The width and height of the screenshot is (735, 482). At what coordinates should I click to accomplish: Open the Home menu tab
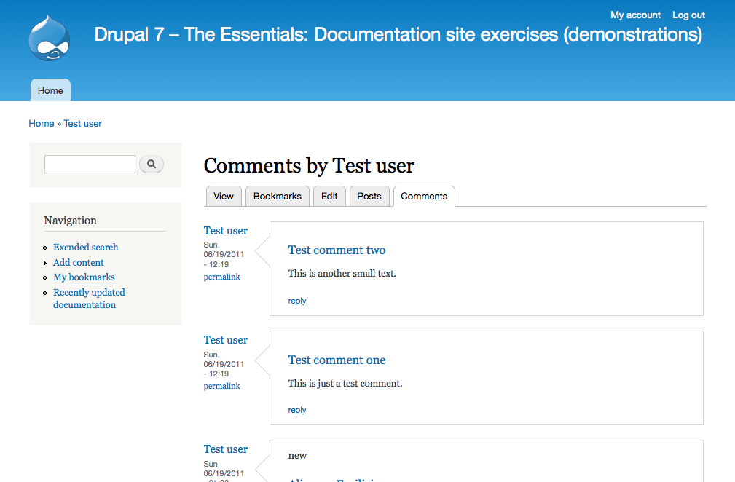coord(50,90)
